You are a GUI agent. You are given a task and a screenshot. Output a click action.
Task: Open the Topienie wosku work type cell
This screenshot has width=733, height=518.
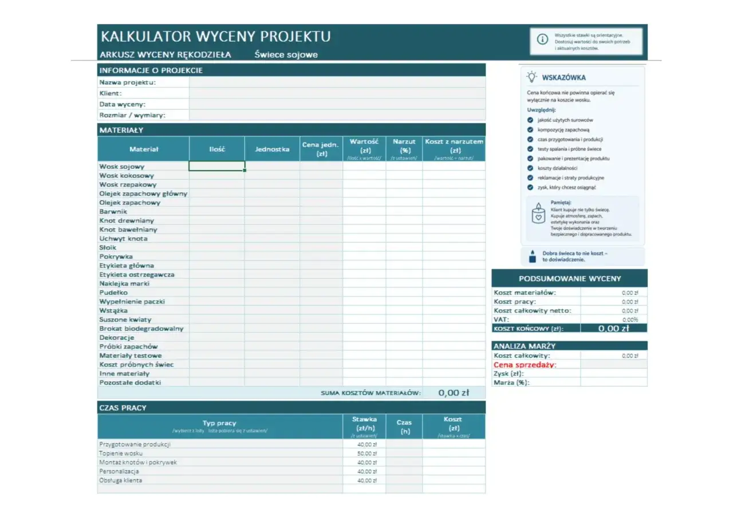click(220, 453)
